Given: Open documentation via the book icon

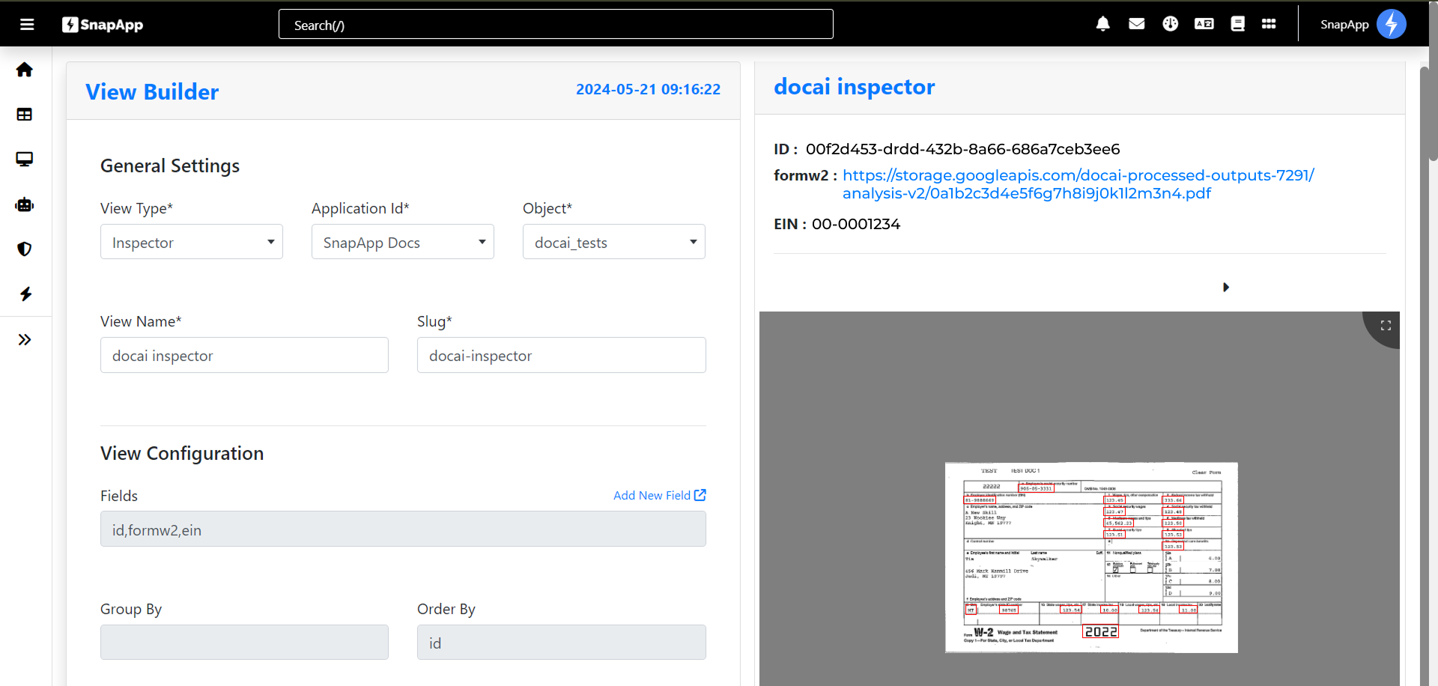Looking at the screenshot, I should click(x=1237, y=23).
